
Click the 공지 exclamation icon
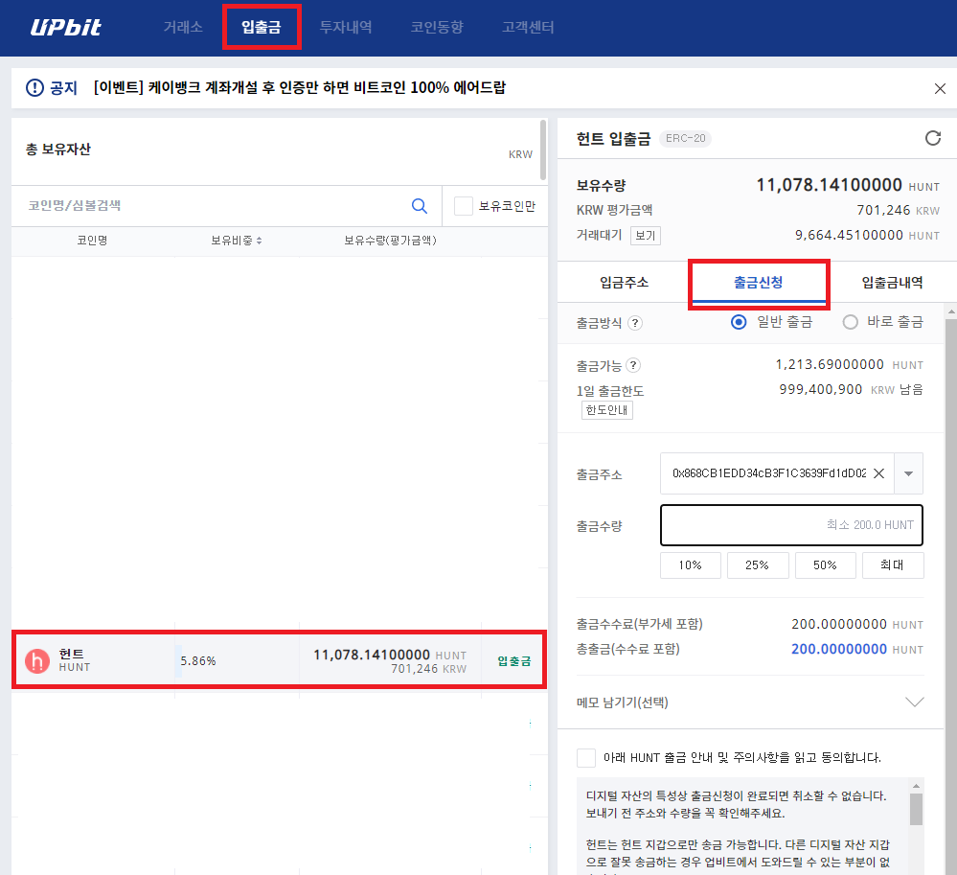coord(34,88)
